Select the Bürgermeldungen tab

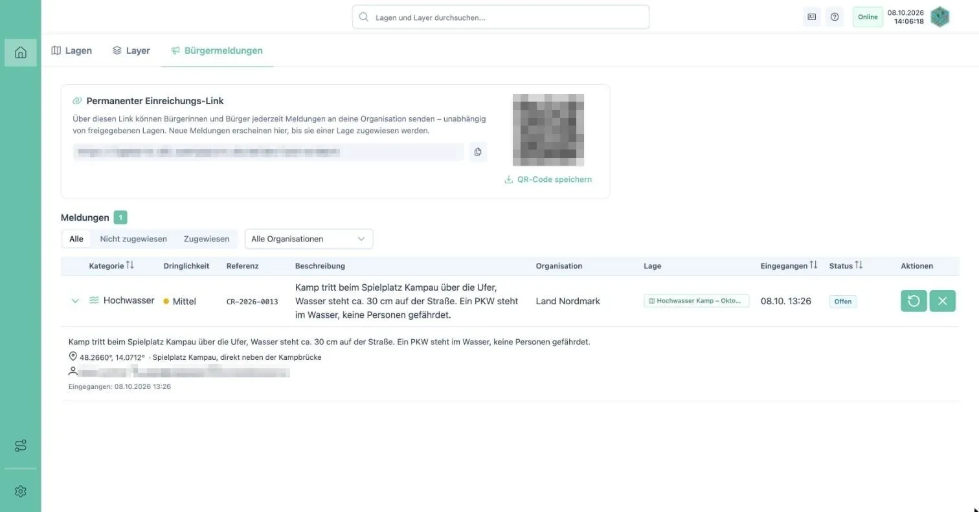pyautogui.click(x=217, y=50)
